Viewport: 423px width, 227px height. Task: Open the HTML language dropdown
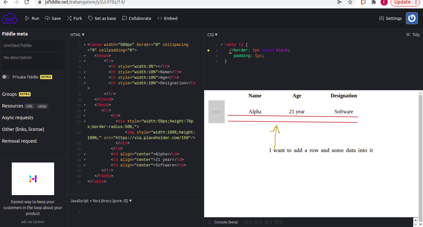[78, 35]
